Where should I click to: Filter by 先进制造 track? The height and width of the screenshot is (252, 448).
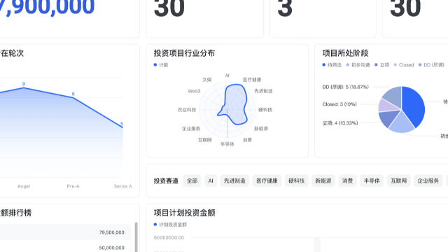click(x=234, y=181)
